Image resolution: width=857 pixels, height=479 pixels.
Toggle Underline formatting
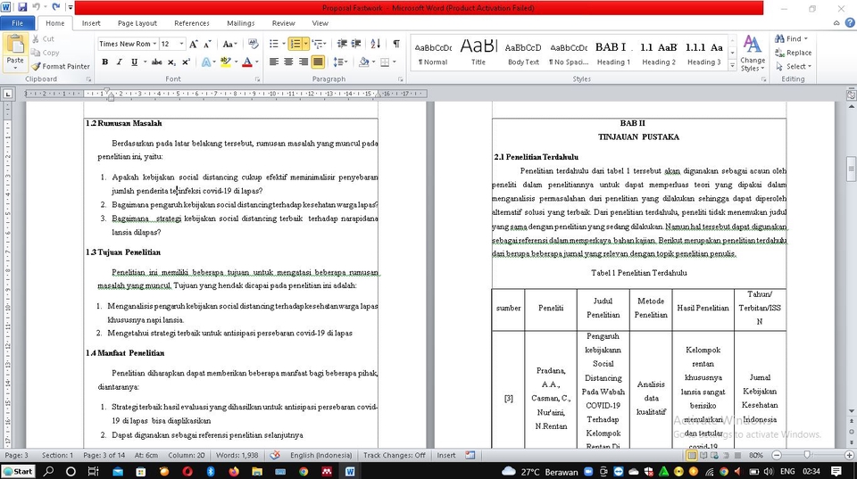(134, 62)
